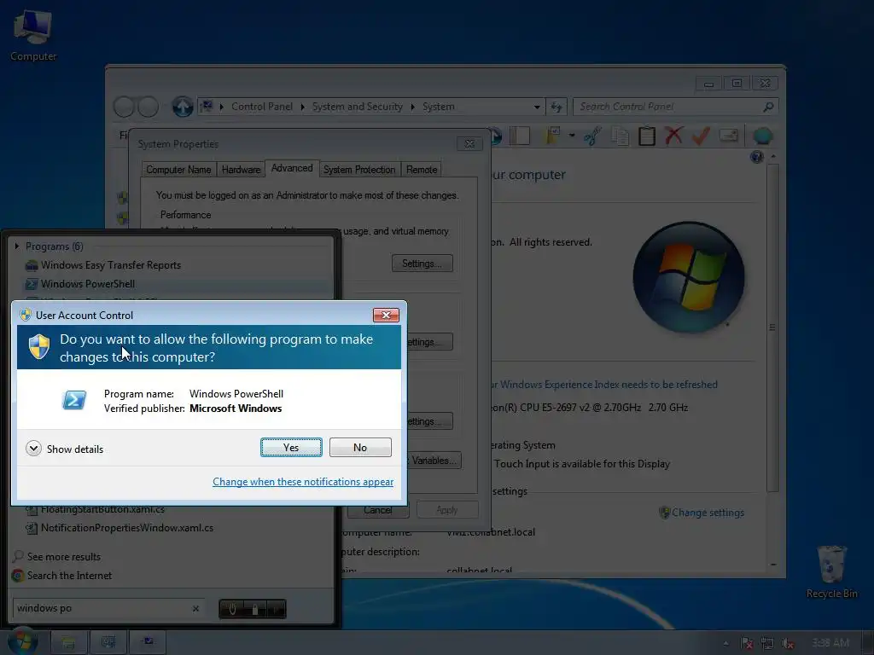Click the UAC shield icon in the blue banner
This screenshot has width=874, height=655.
point(39,346)
